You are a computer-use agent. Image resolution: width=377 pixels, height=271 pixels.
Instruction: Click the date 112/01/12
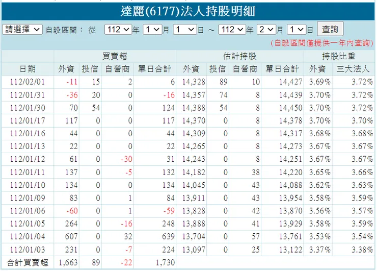click(x=28, y=159)
